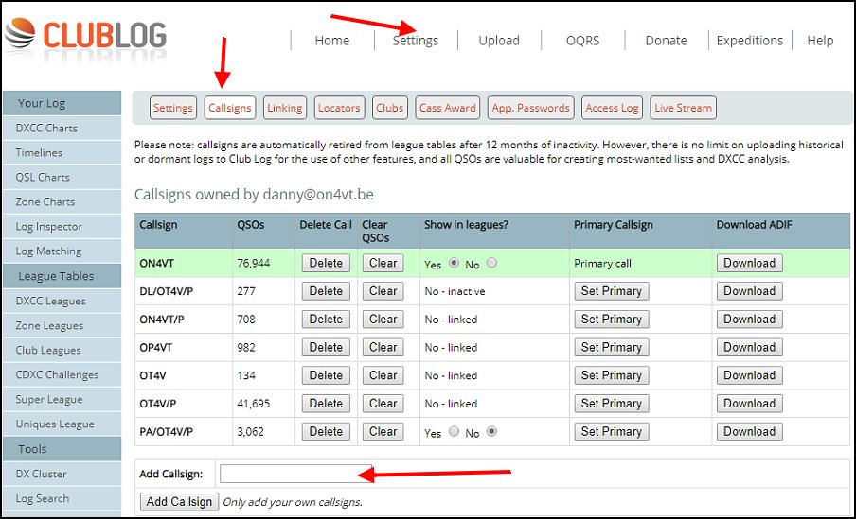This screenshot has width=856, height=519.
Task: Download ADIF for OT4V/P
Action: tap(750, 404)
